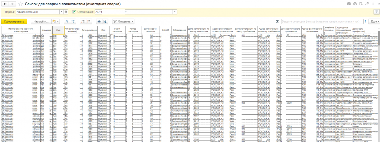Screen dimensions: 380x142
Task: Select the Адрес фактического проживания header
Action: [312, 30]
